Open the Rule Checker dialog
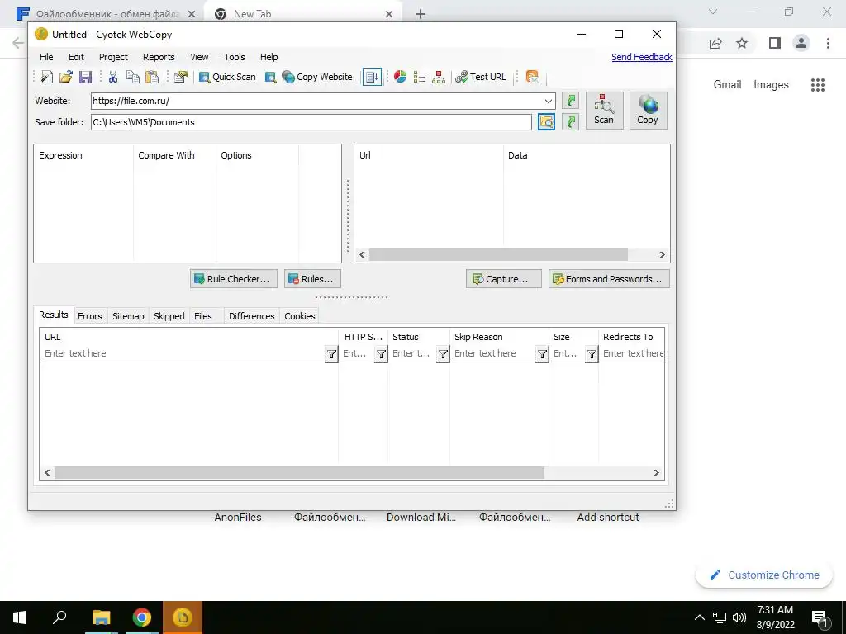This screenshot has height=634, width=846. pos(234,279)
